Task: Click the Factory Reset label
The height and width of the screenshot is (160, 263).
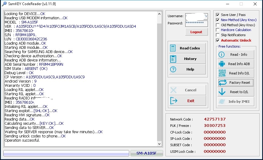Action: pos(240,83)
